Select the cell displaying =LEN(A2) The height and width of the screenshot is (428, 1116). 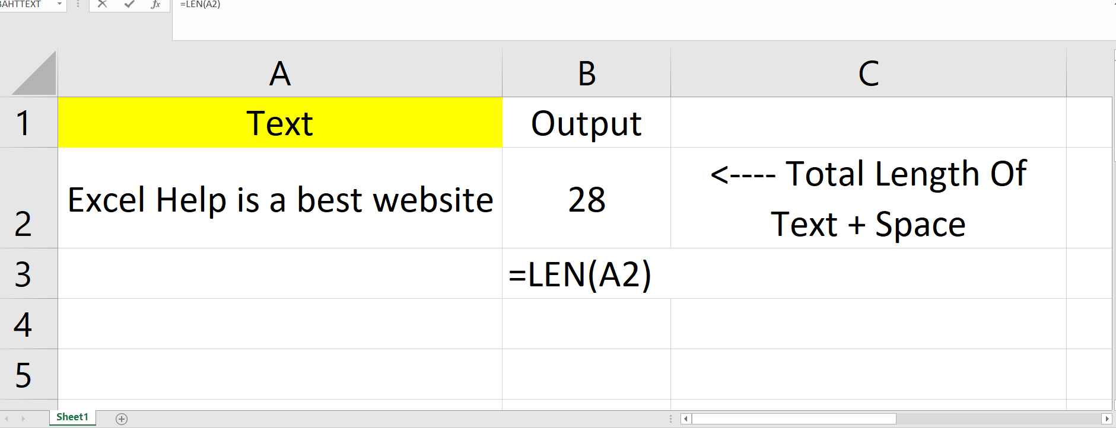click(x=586, y=274)
